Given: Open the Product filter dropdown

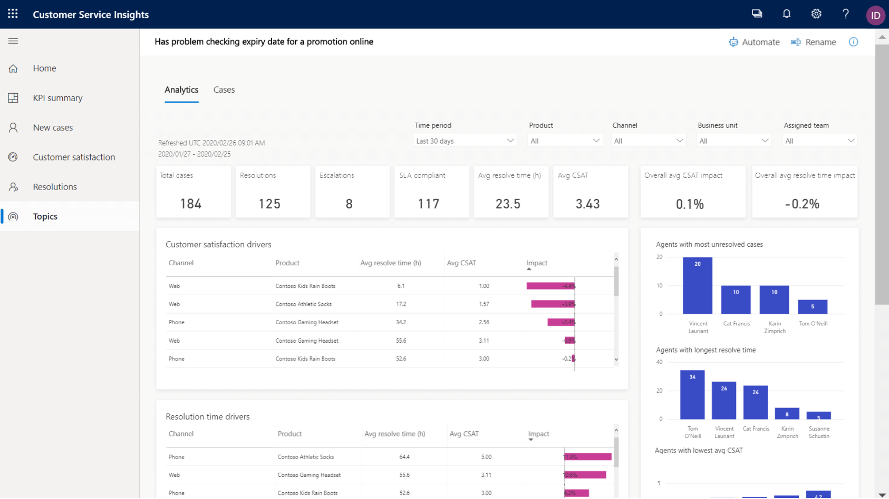Looking at the screenshot, I should pos(565,141).
